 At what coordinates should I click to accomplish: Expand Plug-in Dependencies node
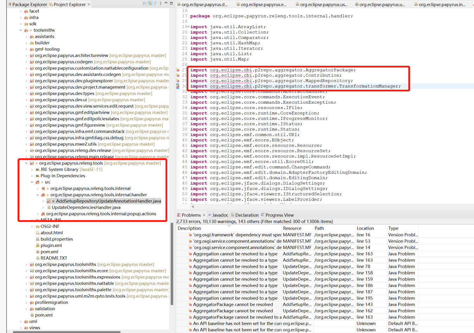tap(32, 176)
